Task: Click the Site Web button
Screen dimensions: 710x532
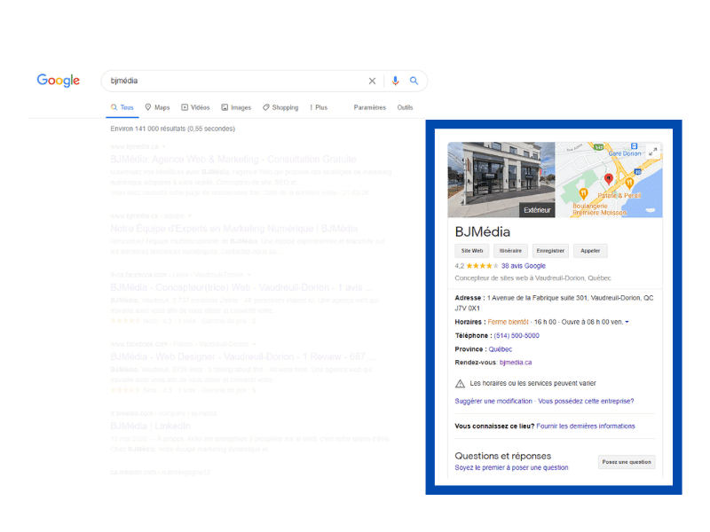Action: 472,251
